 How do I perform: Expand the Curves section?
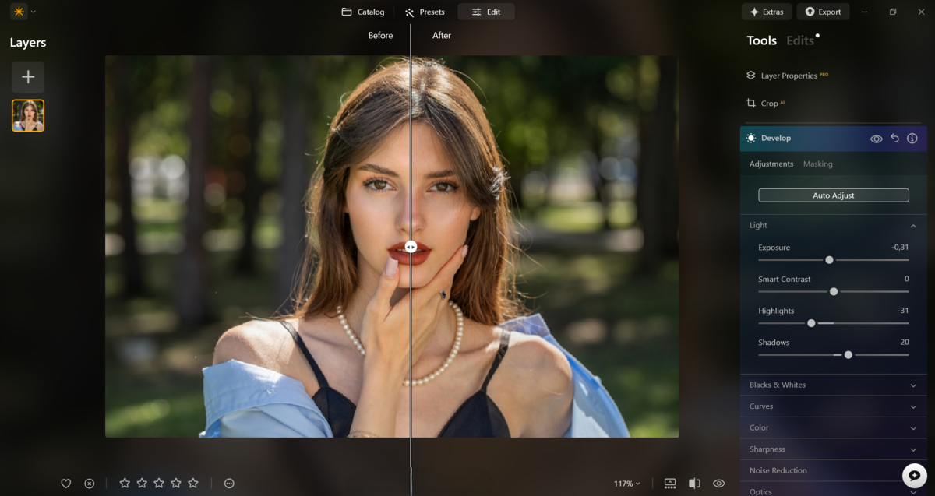(x=833, y=406)
